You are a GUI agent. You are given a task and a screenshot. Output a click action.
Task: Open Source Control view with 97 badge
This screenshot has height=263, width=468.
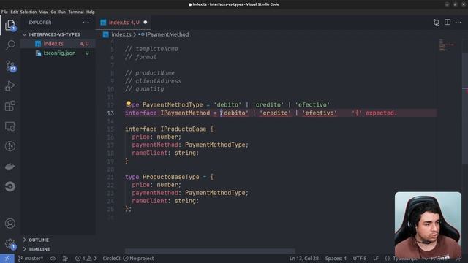(x=10, y=66)
